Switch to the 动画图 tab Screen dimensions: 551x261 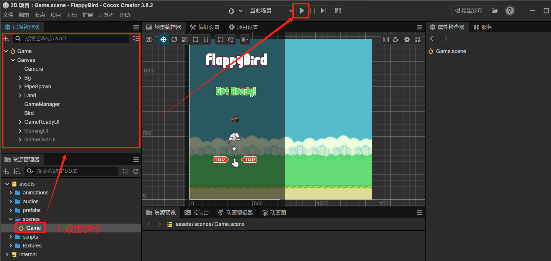coord(274,213)
